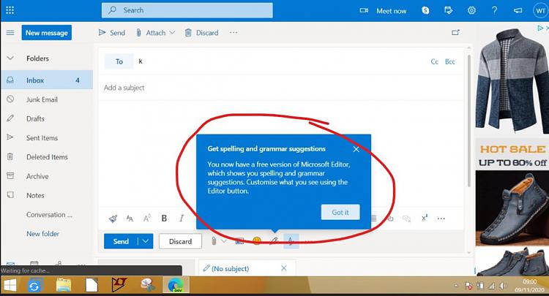Click the Edge Dev taskbar icon
Viewport: 549px width, 296px height.
coord(176,285)
